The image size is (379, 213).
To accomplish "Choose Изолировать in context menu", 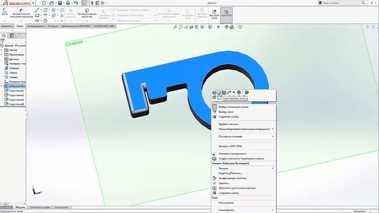I will (243, 203).
